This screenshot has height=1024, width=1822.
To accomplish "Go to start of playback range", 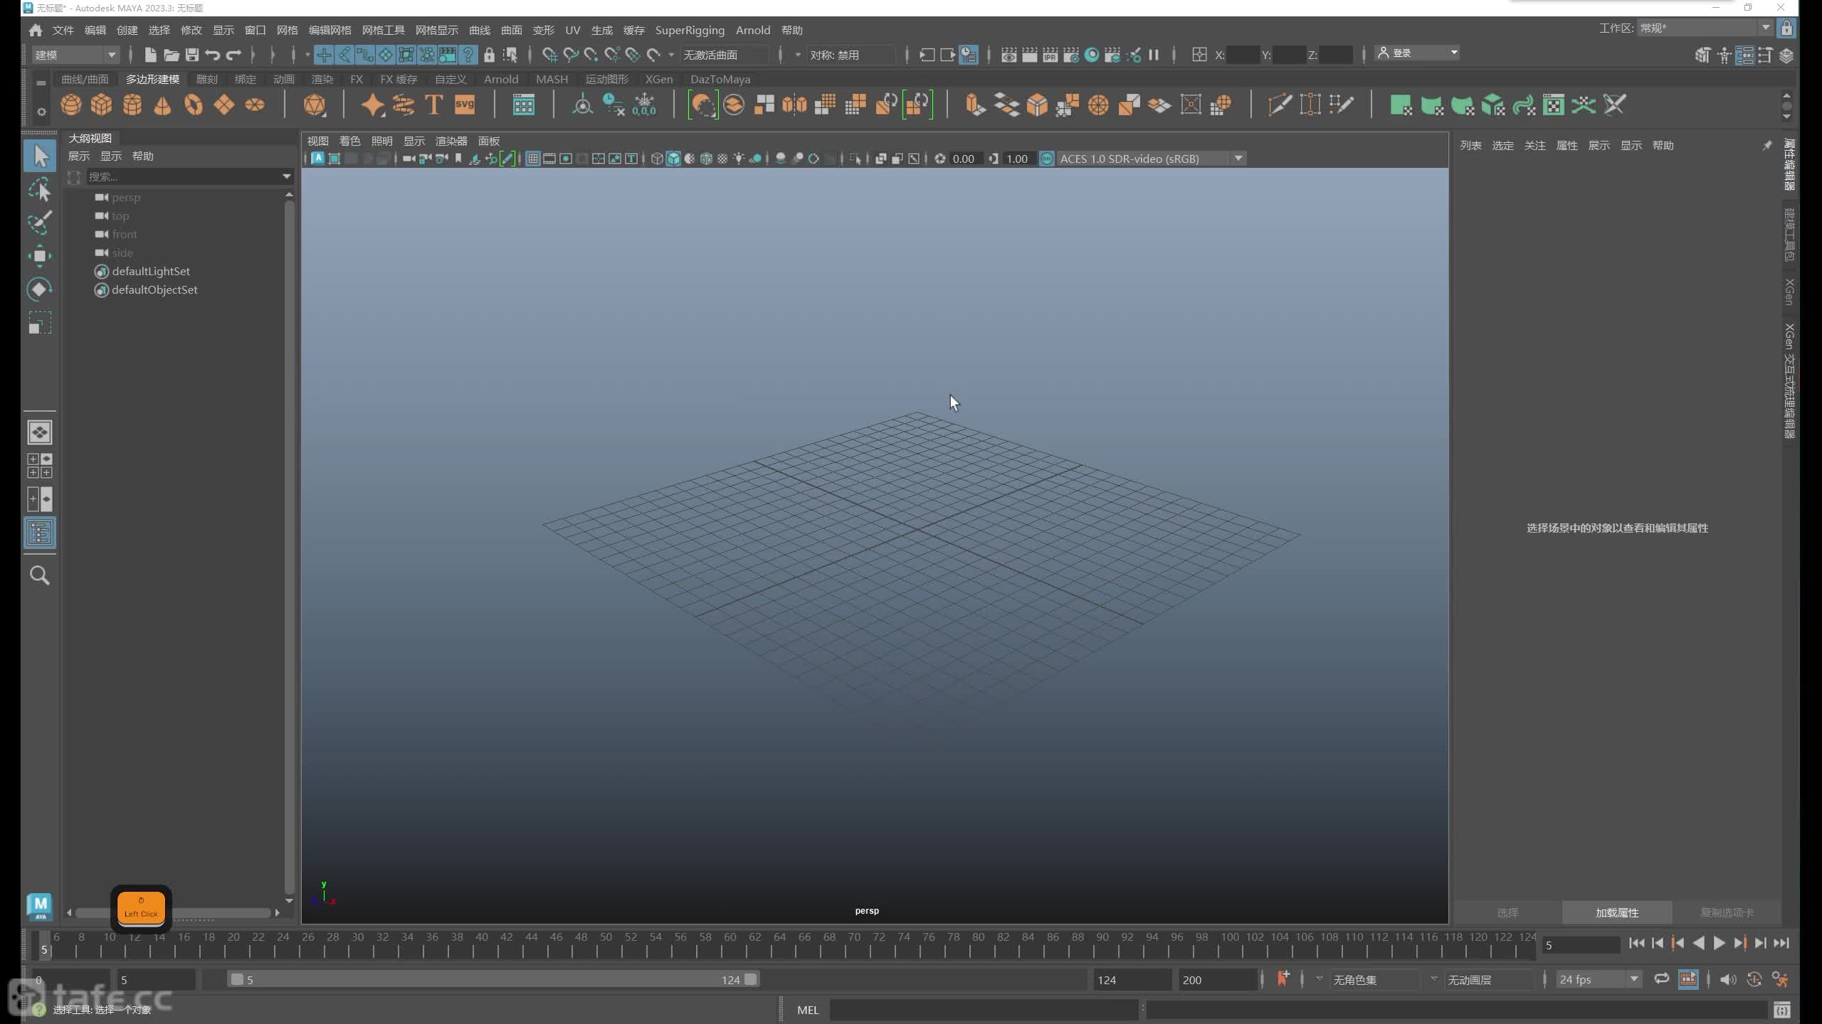I will (x=1637, y=943).
